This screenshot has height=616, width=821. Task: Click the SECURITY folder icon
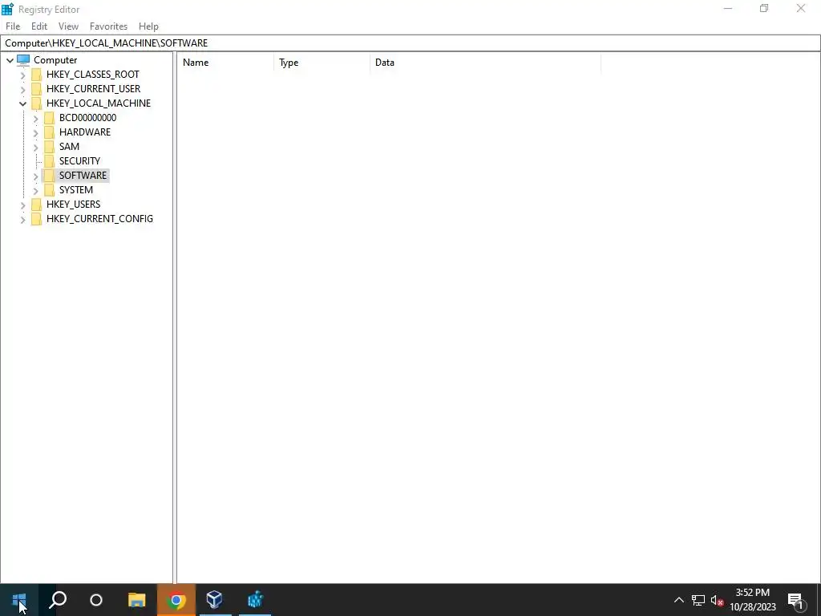coord(49,160)
